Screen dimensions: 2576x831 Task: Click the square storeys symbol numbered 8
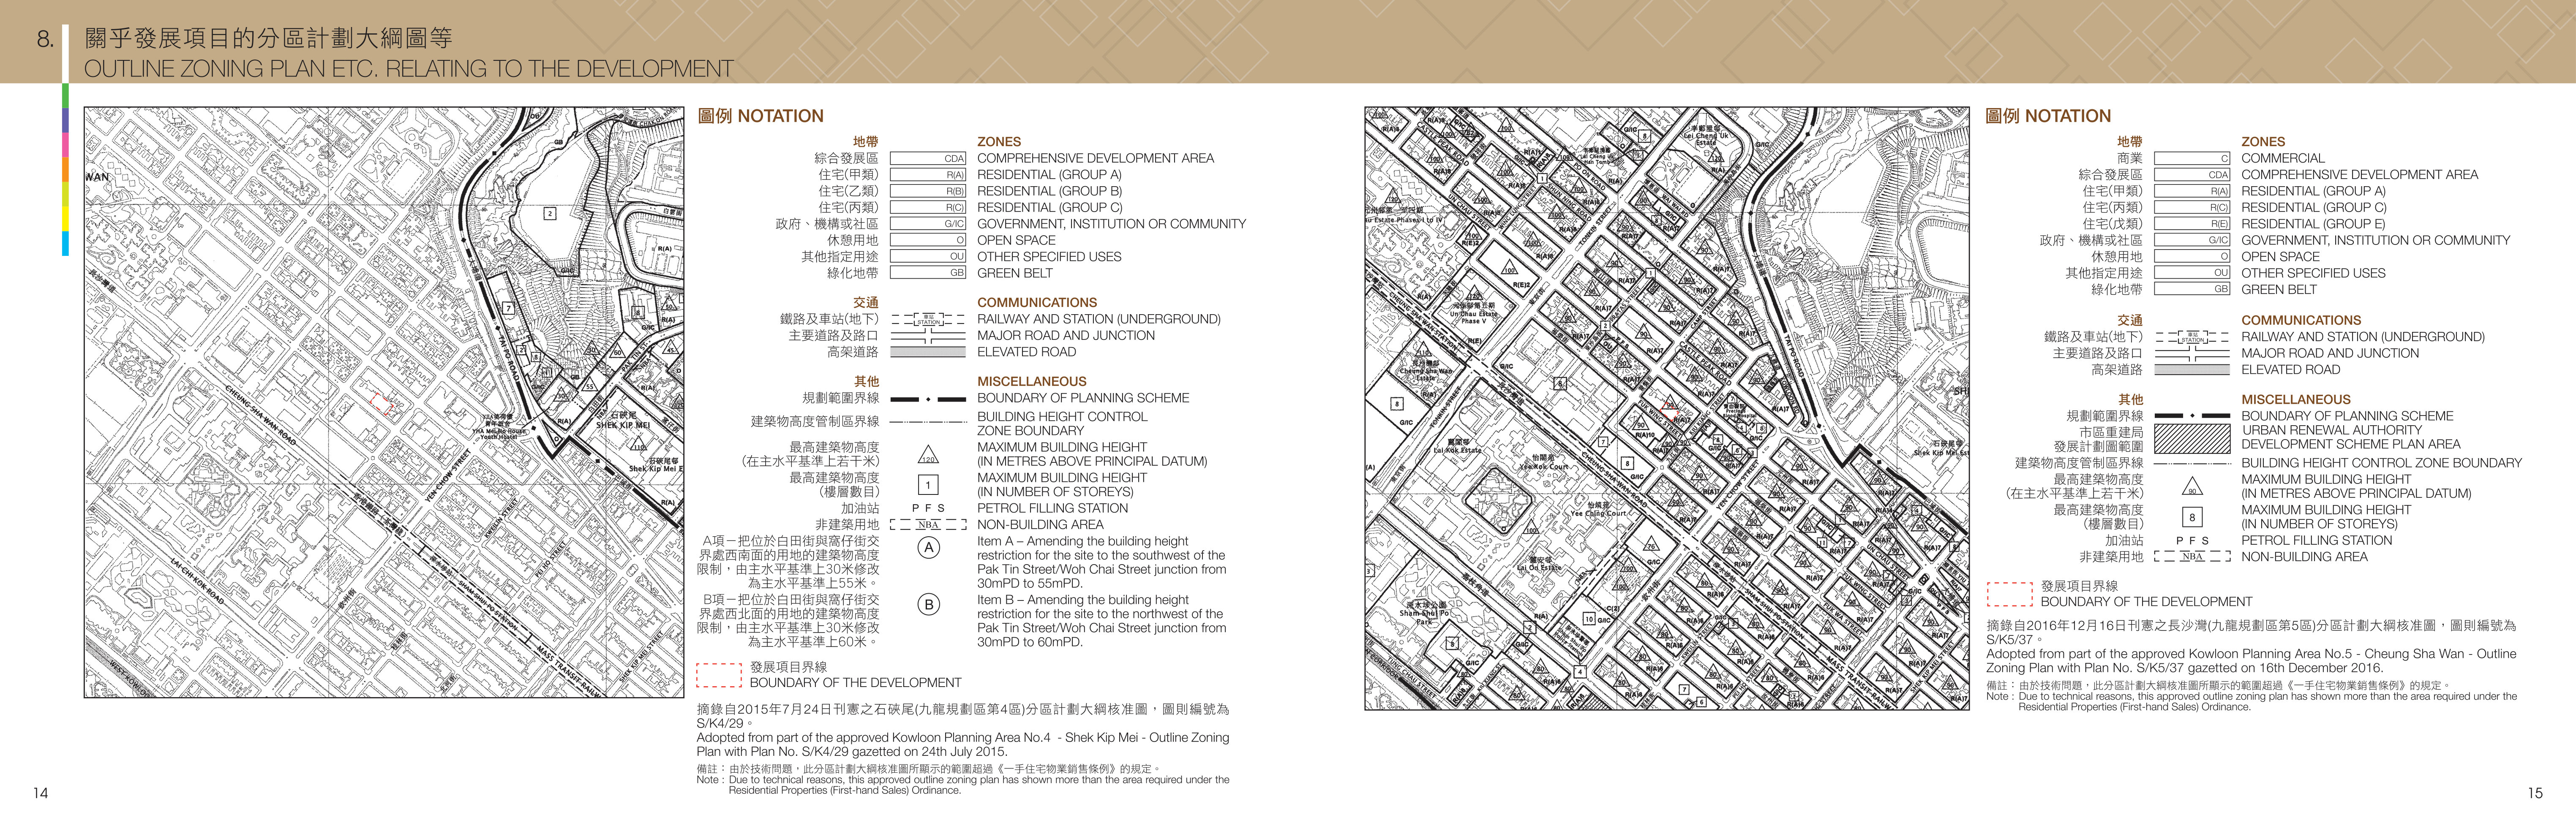[2192, 517]
